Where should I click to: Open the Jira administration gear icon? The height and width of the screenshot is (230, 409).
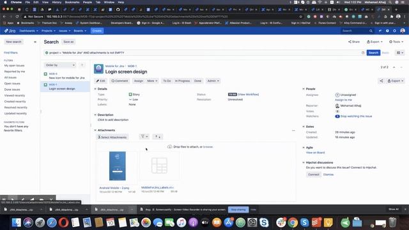395,31
